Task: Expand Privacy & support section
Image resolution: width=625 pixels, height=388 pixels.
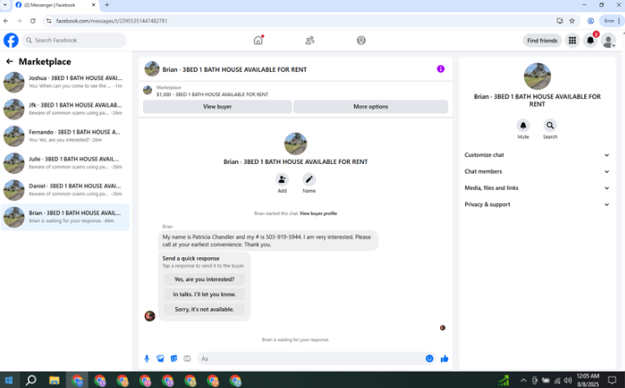Action: click(537, 204)
